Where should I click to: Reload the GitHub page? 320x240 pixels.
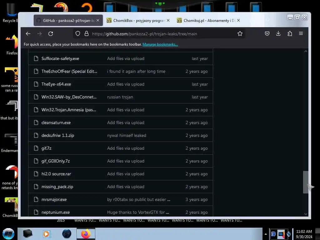51,34
